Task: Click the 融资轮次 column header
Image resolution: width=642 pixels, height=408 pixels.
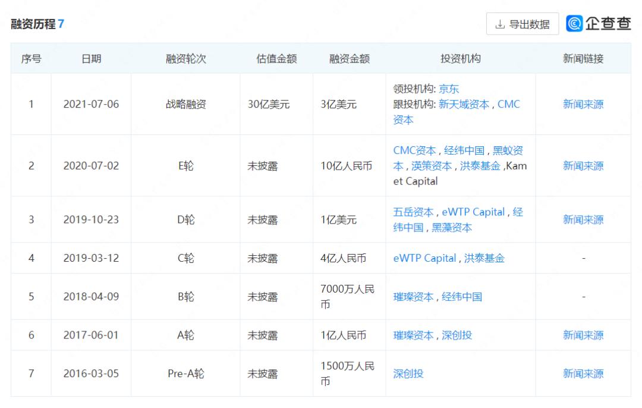Action: (186, 58)
